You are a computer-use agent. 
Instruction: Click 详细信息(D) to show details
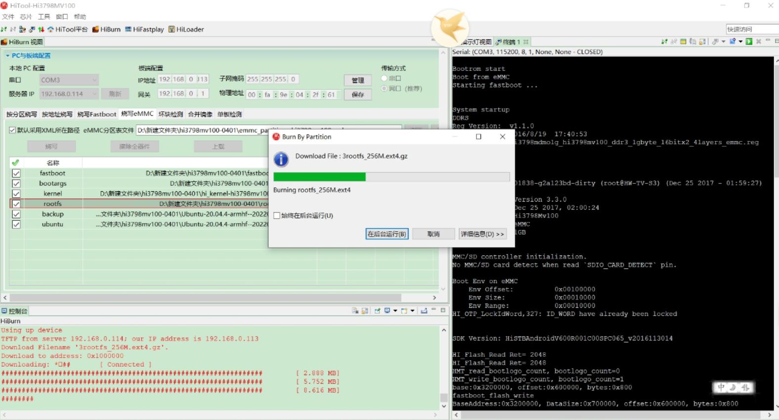click(482, 234)
